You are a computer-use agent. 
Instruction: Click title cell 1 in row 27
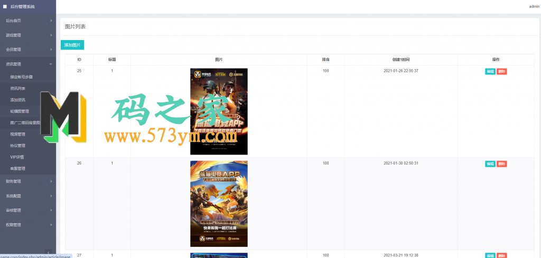[x=112, y=255]
